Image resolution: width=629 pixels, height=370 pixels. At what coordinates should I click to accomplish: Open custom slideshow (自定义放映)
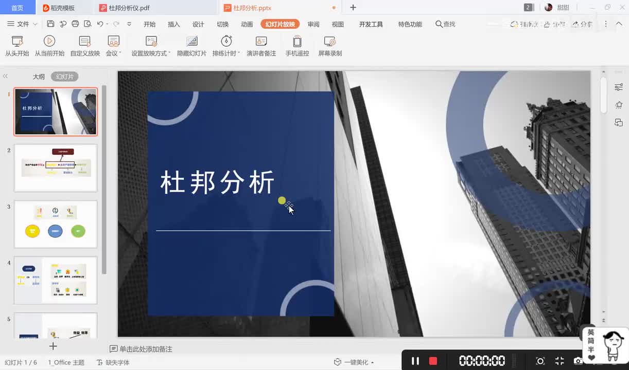click(85, 46)
